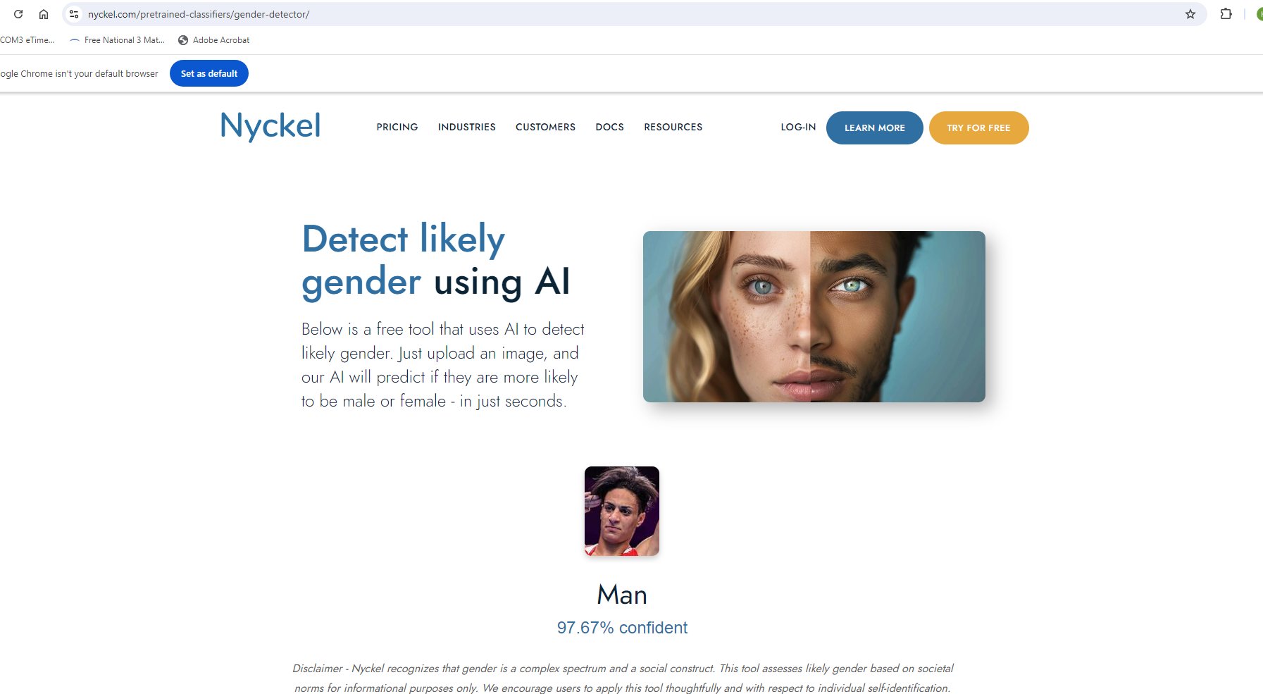
Task: Click the split-face hero image
Action: click(814, 316)
